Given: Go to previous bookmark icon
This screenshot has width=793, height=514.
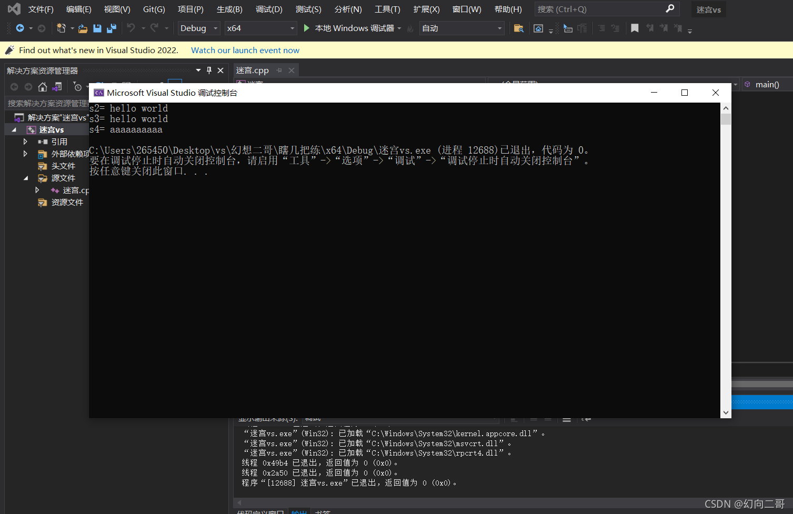Looking at the screenshot, I should [x=650, y=28].
